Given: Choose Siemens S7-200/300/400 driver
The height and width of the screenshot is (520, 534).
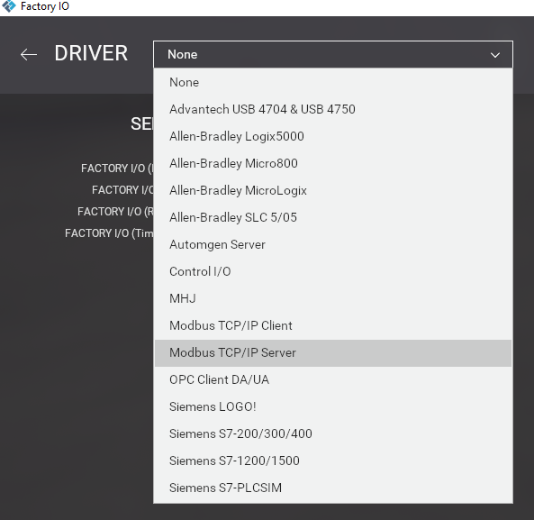Looking at the screenshot, I should click(x=333, y=433).
